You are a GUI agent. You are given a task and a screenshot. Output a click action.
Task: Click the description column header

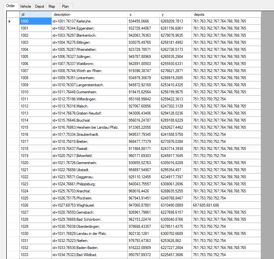point(89,14)
